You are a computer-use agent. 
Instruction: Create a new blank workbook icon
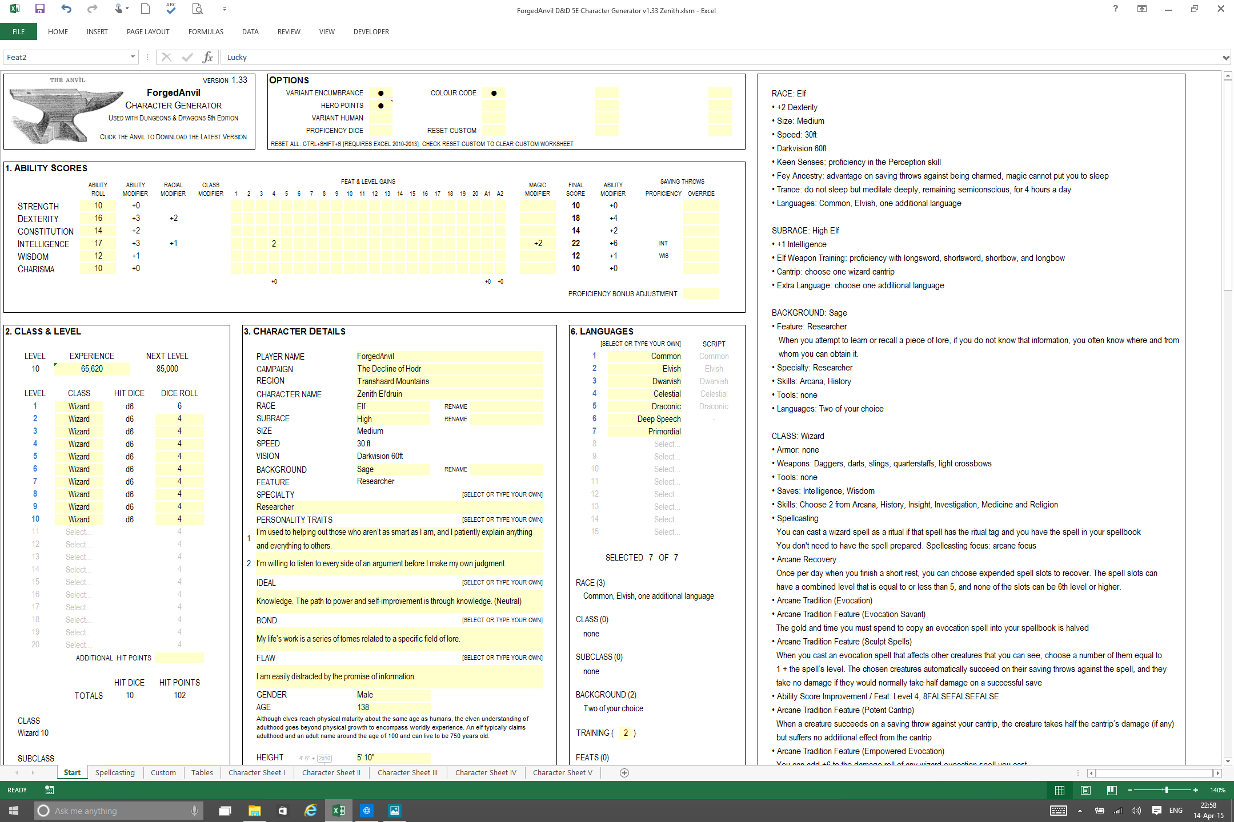146,9
